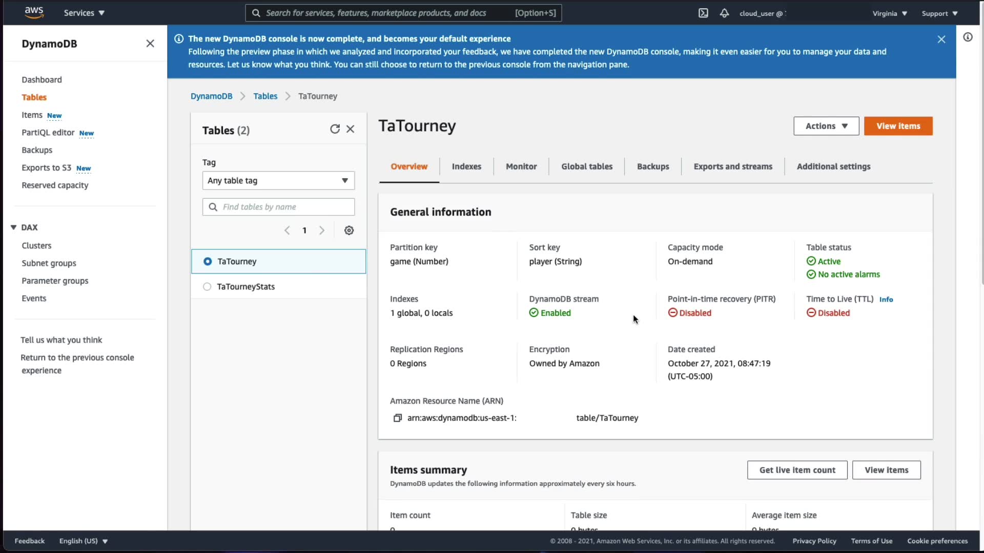Open table list preferences gear icon

click(349, 230)
